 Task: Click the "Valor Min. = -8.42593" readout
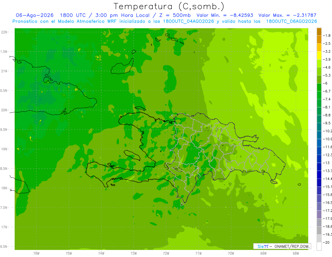224,15
